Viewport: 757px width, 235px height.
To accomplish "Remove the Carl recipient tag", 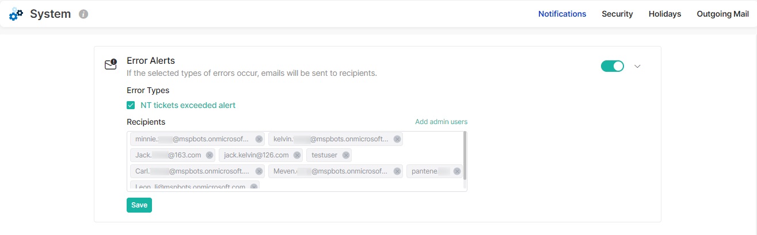I will (259, 171).
